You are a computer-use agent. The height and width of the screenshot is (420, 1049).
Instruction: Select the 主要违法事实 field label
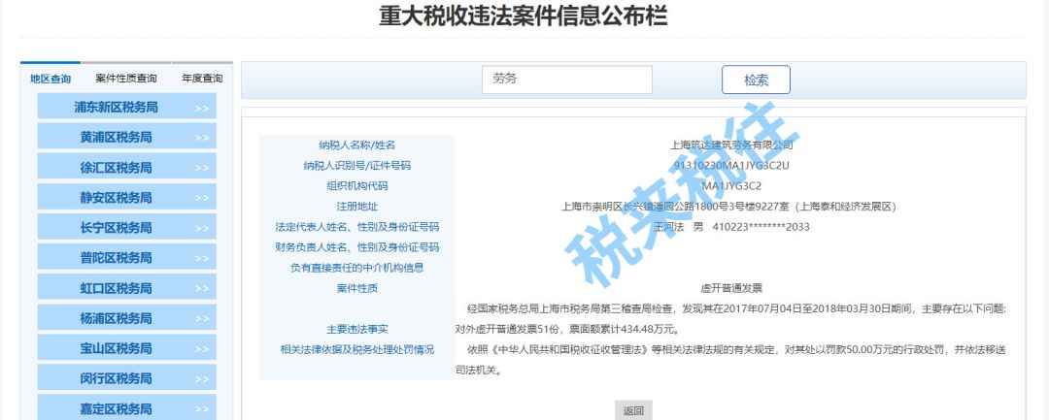point(356,329)
